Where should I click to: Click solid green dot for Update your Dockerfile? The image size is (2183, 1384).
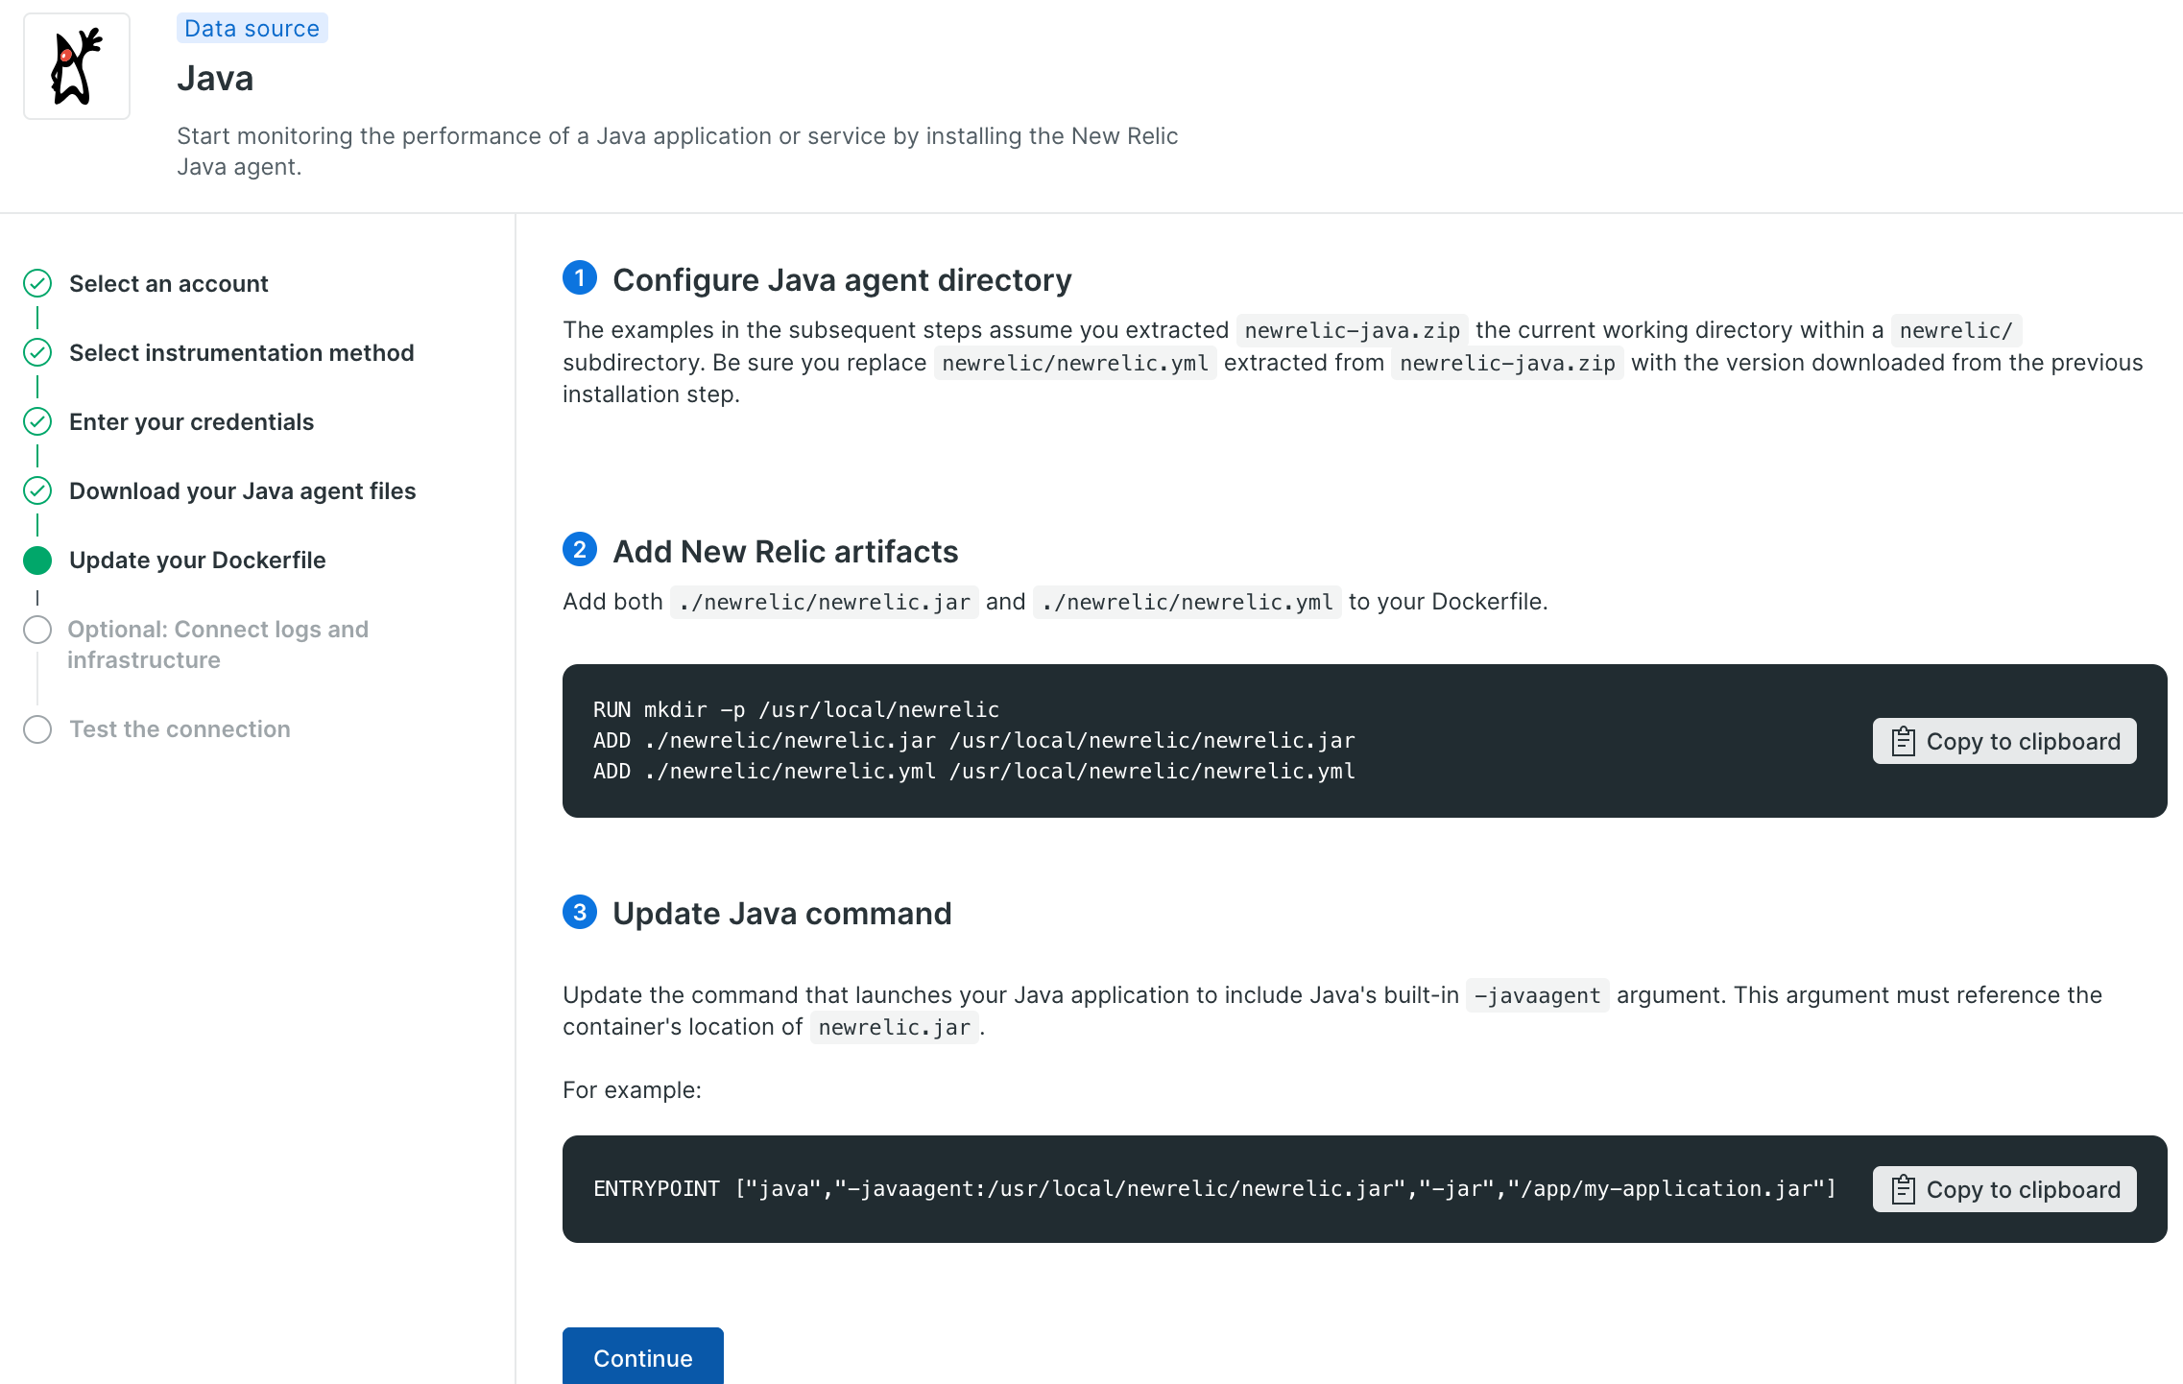coord(37,560)
